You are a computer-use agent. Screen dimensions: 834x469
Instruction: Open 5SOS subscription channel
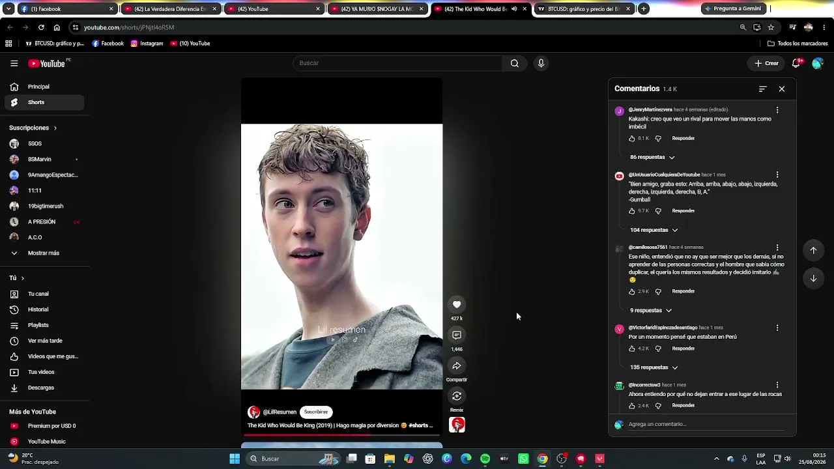coord(44,143)
